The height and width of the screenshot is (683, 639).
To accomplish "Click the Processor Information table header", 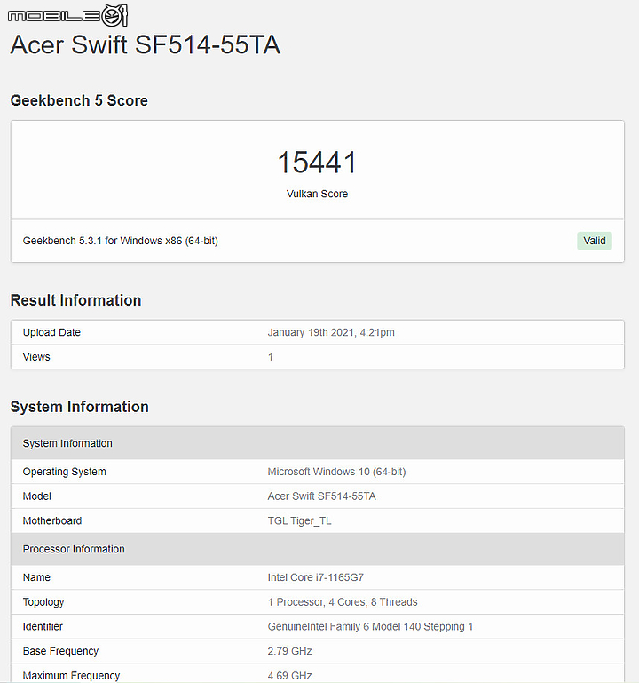I will [x=318, y=549].
